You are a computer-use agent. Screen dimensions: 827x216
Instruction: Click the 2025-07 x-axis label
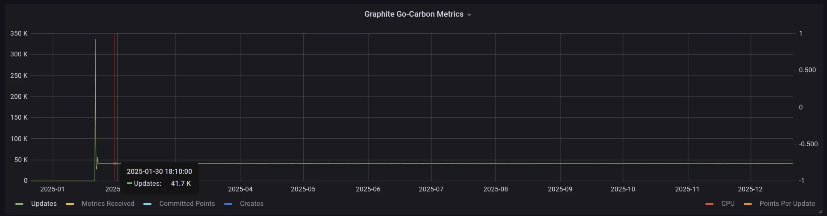[x=431, y=189]
